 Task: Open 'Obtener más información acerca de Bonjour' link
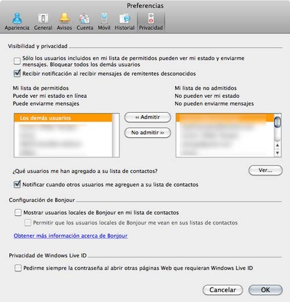[x=71, y=236]
